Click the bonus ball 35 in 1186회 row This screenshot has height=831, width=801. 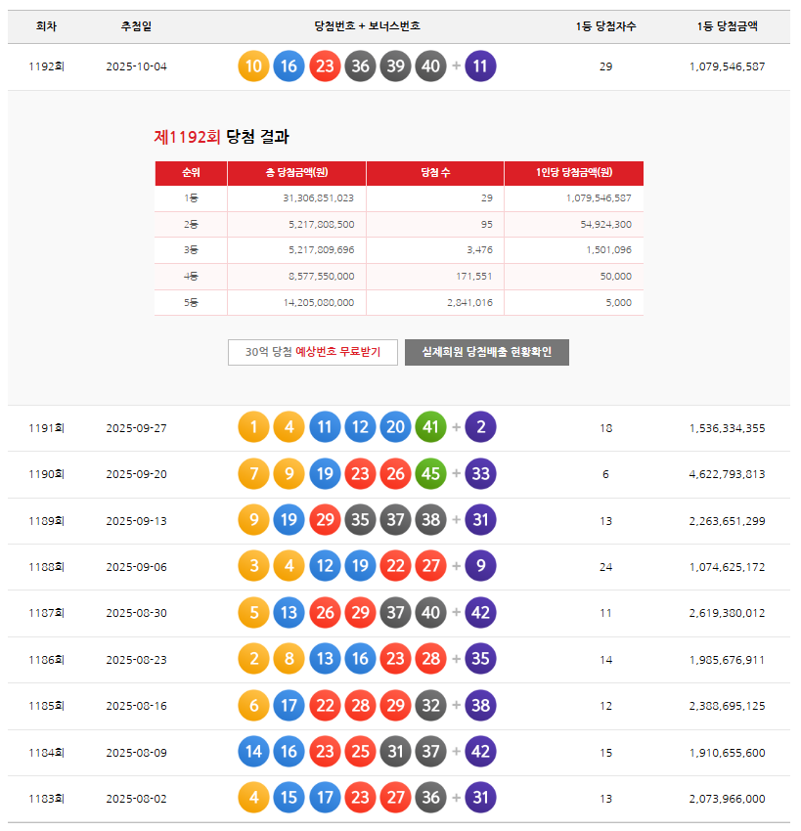pos(480,659)
